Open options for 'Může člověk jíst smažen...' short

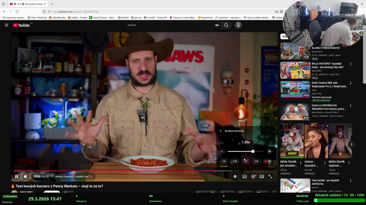[301, 163]
